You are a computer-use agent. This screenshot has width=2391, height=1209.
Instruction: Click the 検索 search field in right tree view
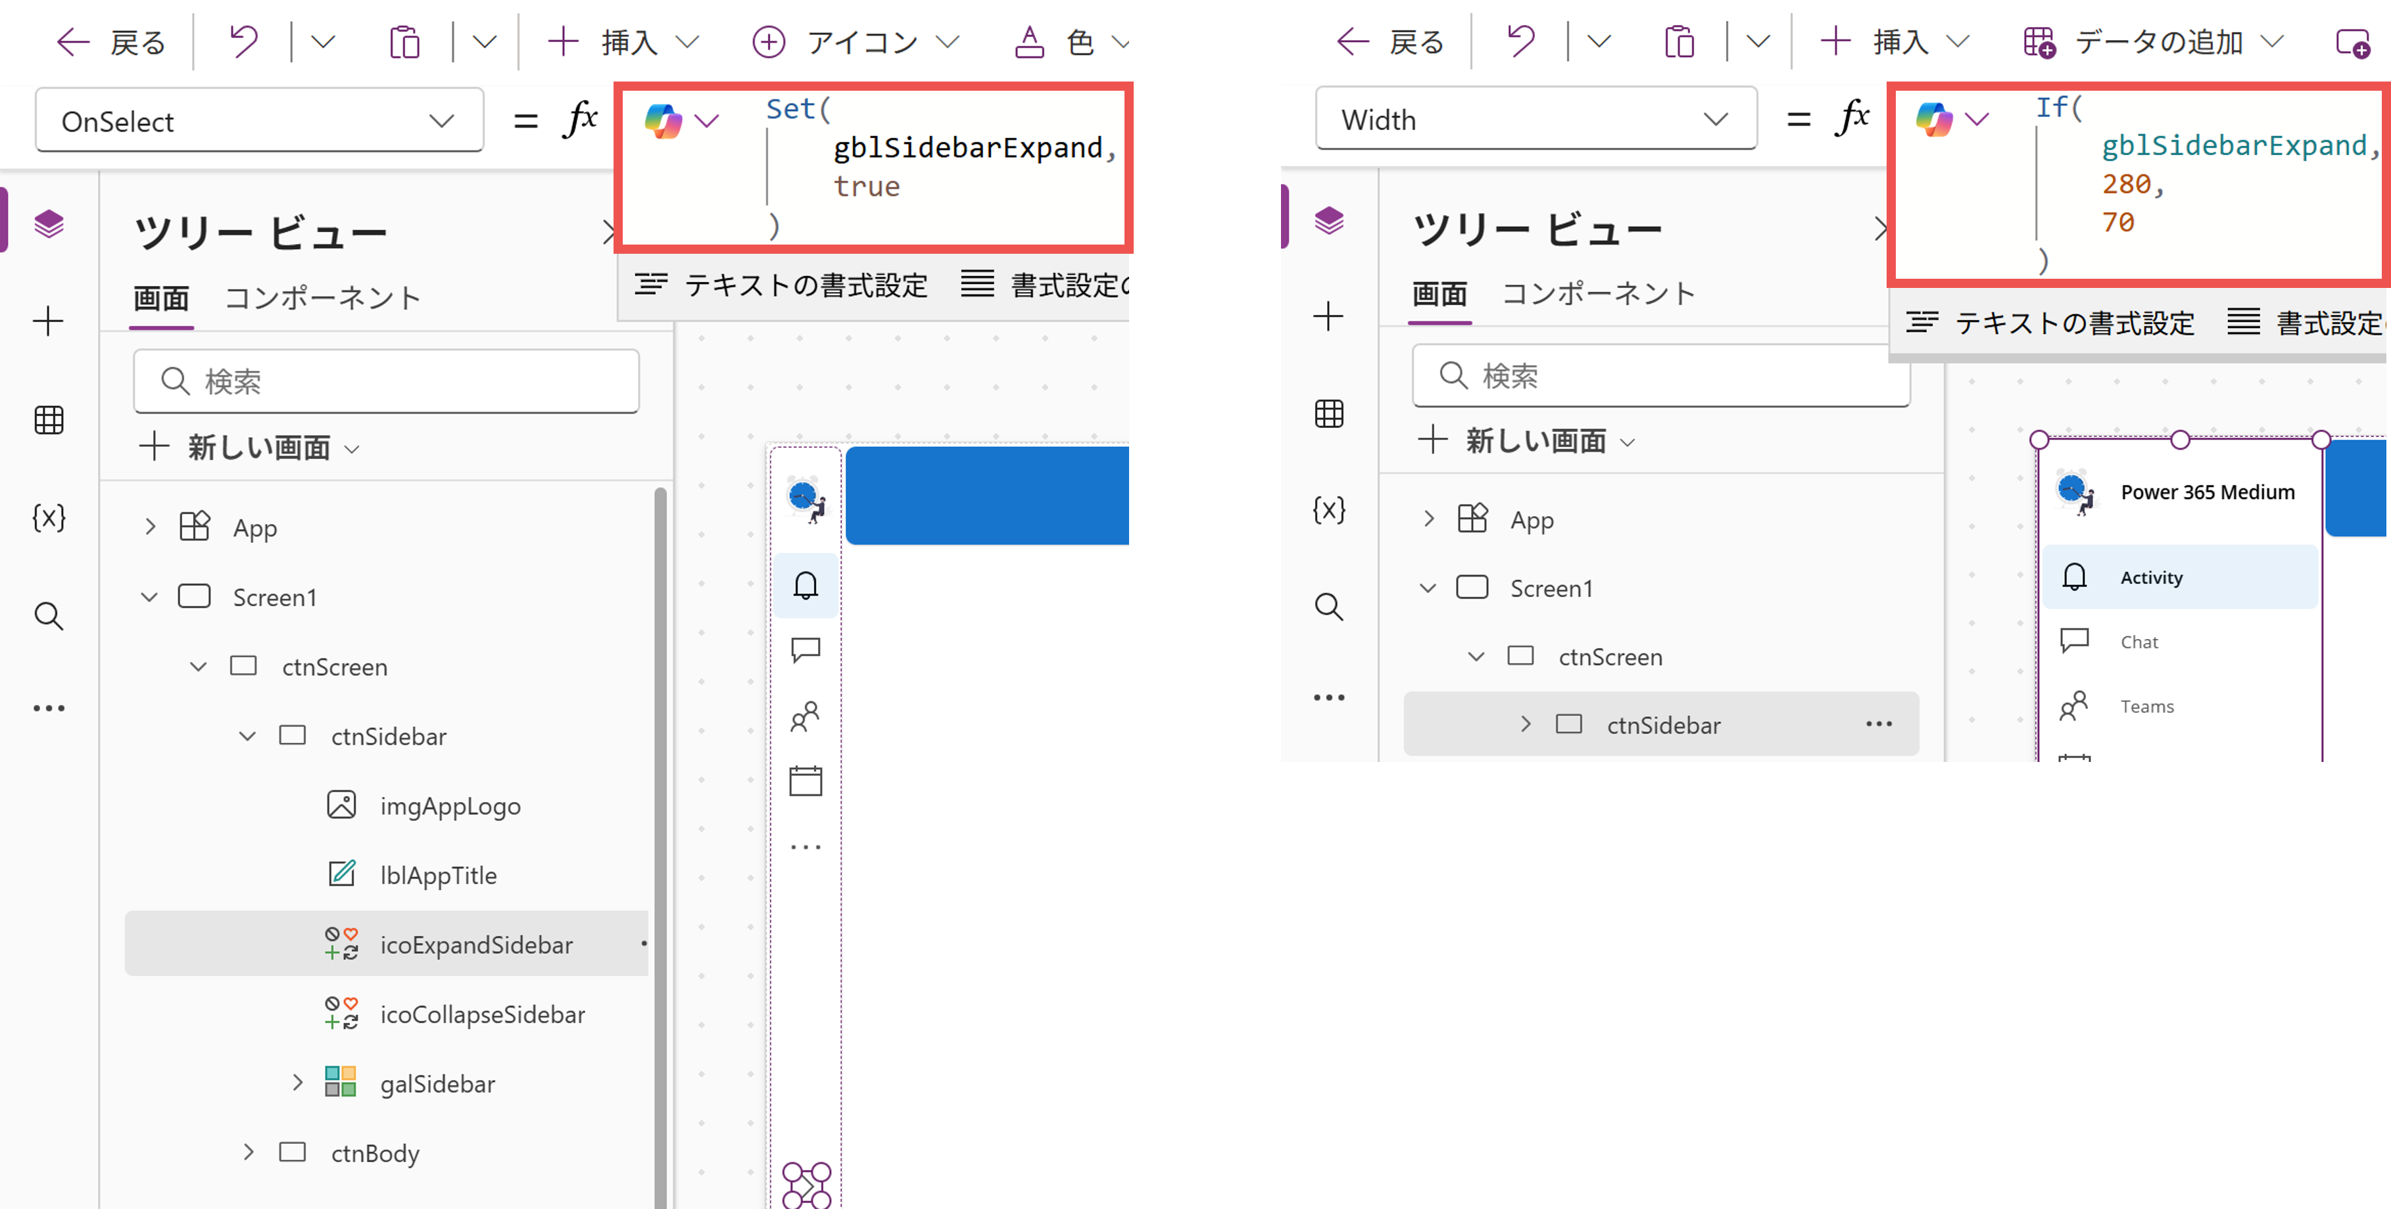point(1662,376)
